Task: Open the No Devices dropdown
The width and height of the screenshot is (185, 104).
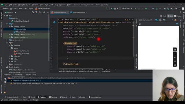Action: click(127, 9)
